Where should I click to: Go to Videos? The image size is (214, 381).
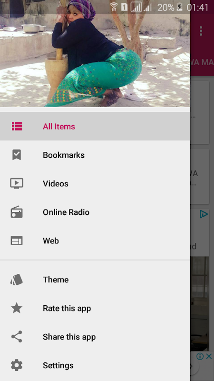click(95, 183)
